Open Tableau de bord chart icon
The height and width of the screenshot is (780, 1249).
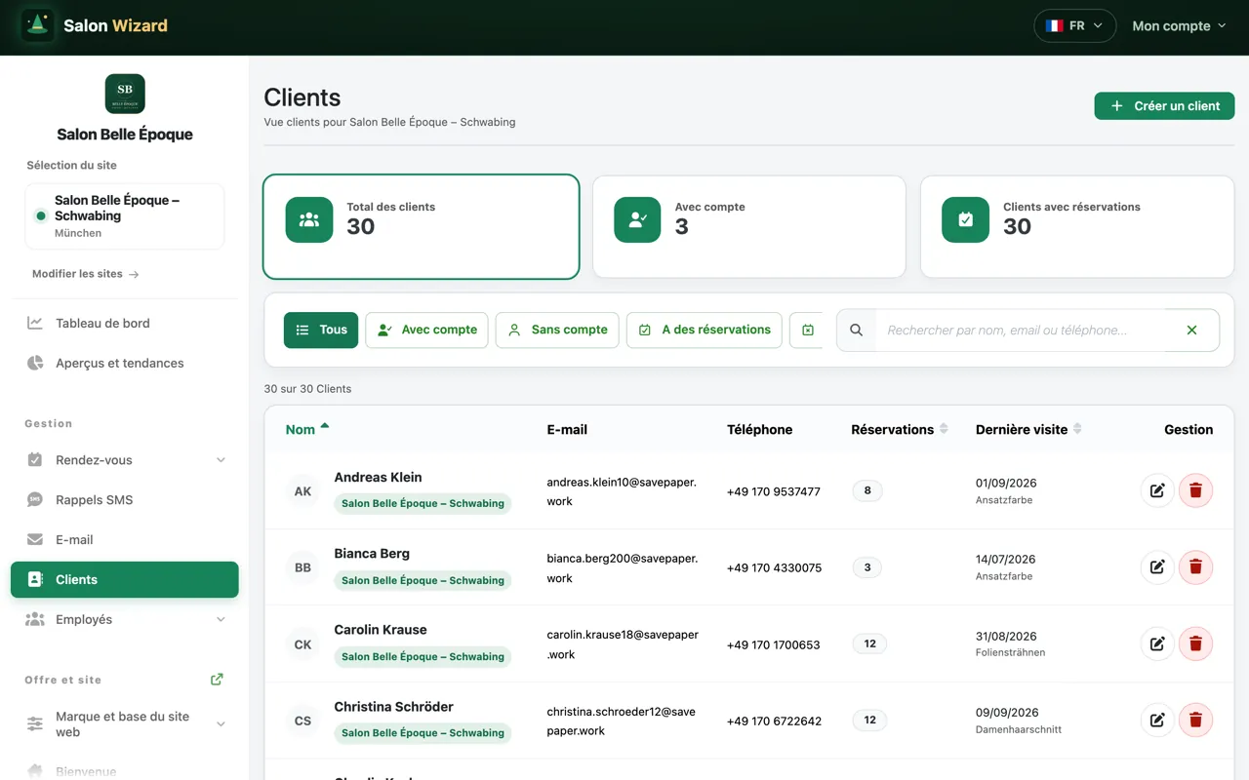click(35, 323)
